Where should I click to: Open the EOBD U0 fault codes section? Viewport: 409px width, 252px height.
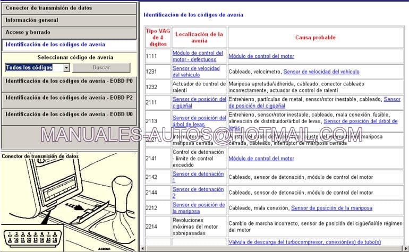[69, 117]
